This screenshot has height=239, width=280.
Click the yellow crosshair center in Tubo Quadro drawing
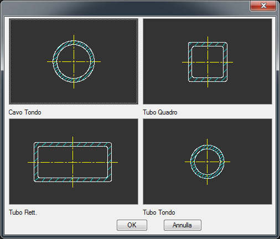pyautogui.click(x=208, y=62)
